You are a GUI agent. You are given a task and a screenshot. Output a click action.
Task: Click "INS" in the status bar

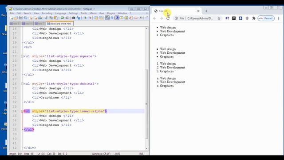click(x=141, y=154)
